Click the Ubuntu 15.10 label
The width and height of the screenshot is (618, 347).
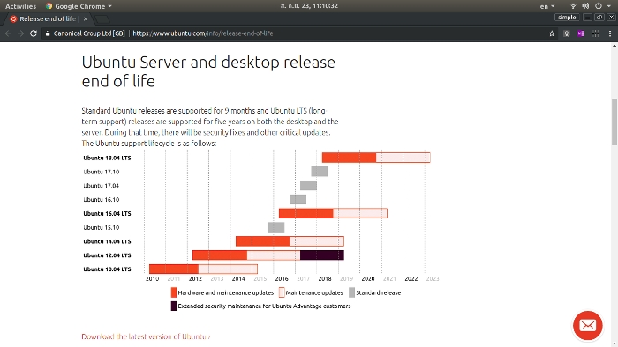pyautogui.click(x=102, y=227)
